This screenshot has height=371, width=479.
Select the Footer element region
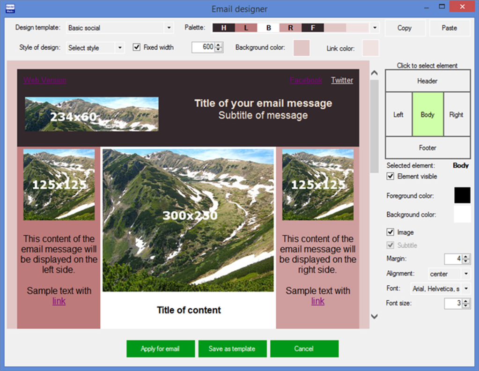pos(427,148)
